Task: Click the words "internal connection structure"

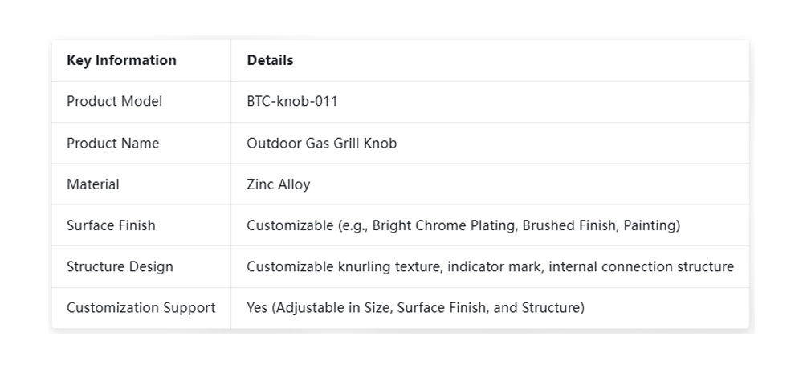Action: (x=642, y=266)
